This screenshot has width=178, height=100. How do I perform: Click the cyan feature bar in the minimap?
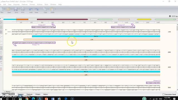[10, 19]
